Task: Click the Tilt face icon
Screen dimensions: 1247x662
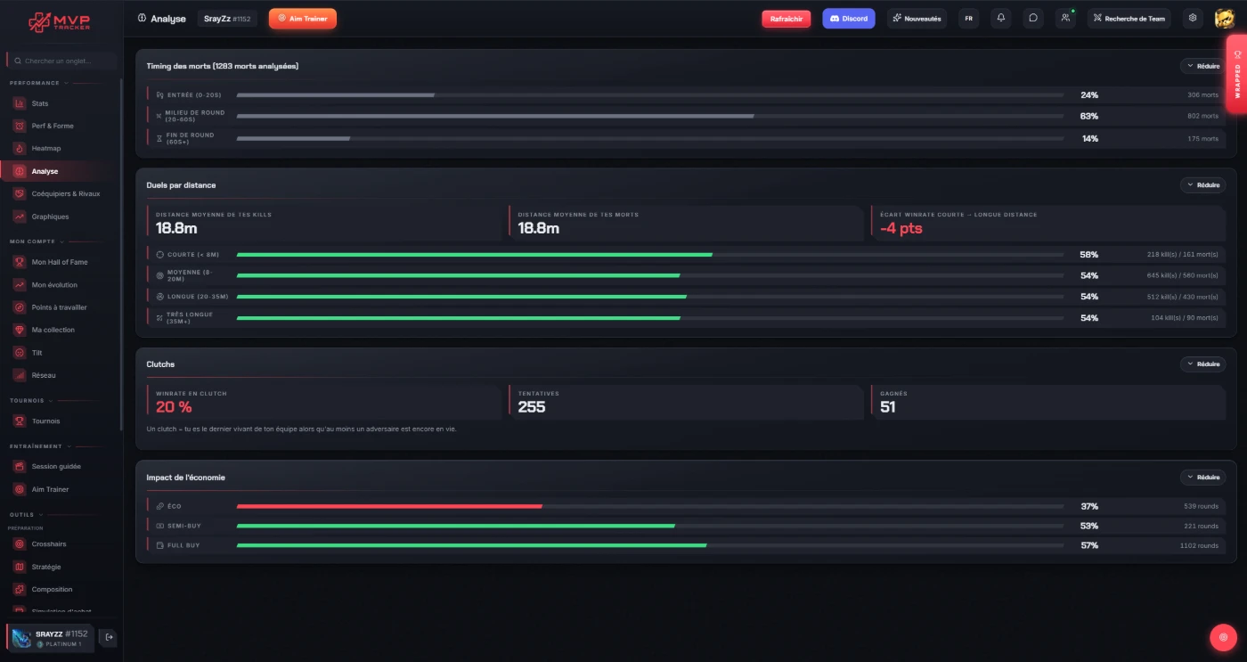Action: [20, 353]
